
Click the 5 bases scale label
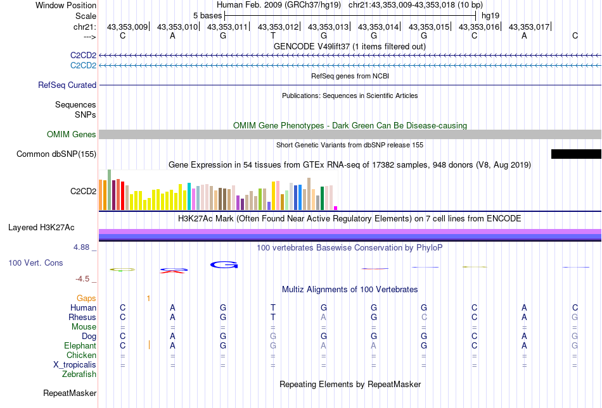click(x=207, y=16)
